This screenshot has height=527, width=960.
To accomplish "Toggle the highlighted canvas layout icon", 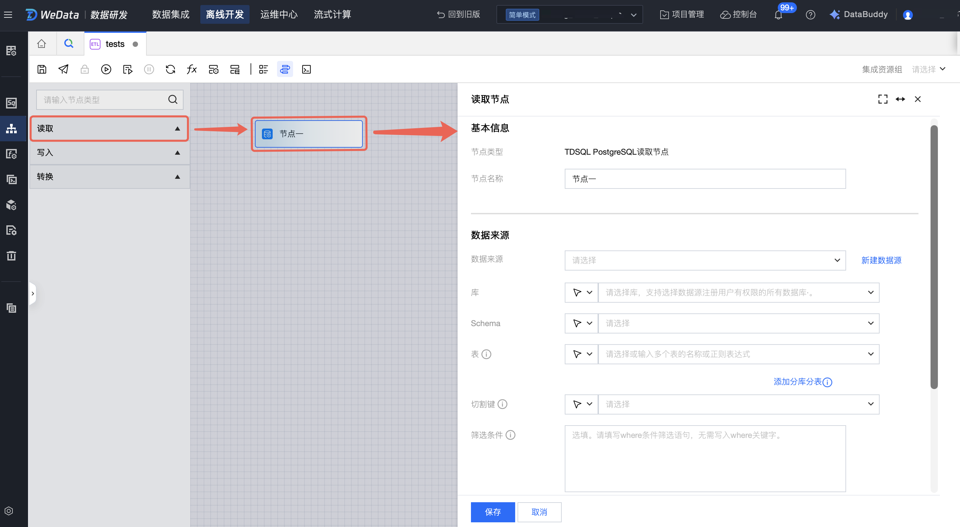I will click(x=285, y=69).
